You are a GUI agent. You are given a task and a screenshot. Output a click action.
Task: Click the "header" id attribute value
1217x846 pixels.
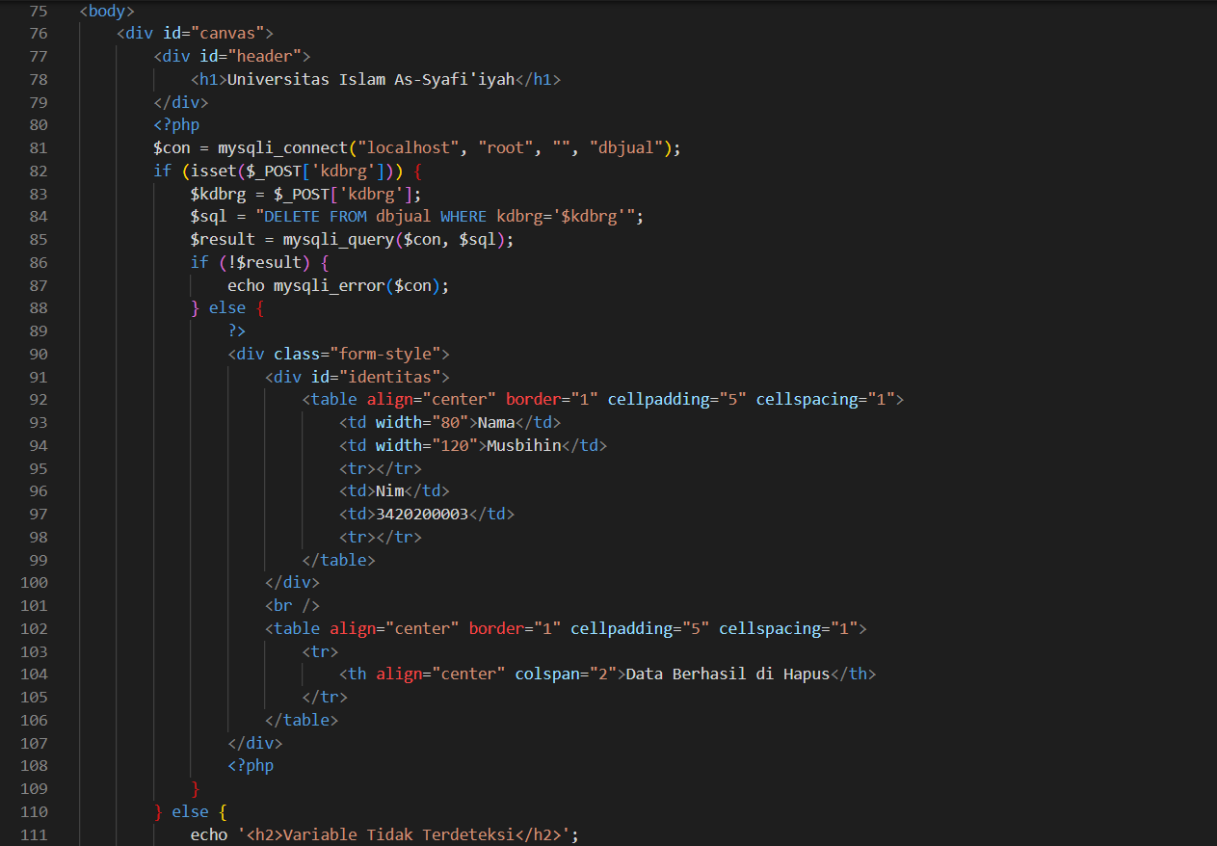pyautogui.click(x=265, y=56)
